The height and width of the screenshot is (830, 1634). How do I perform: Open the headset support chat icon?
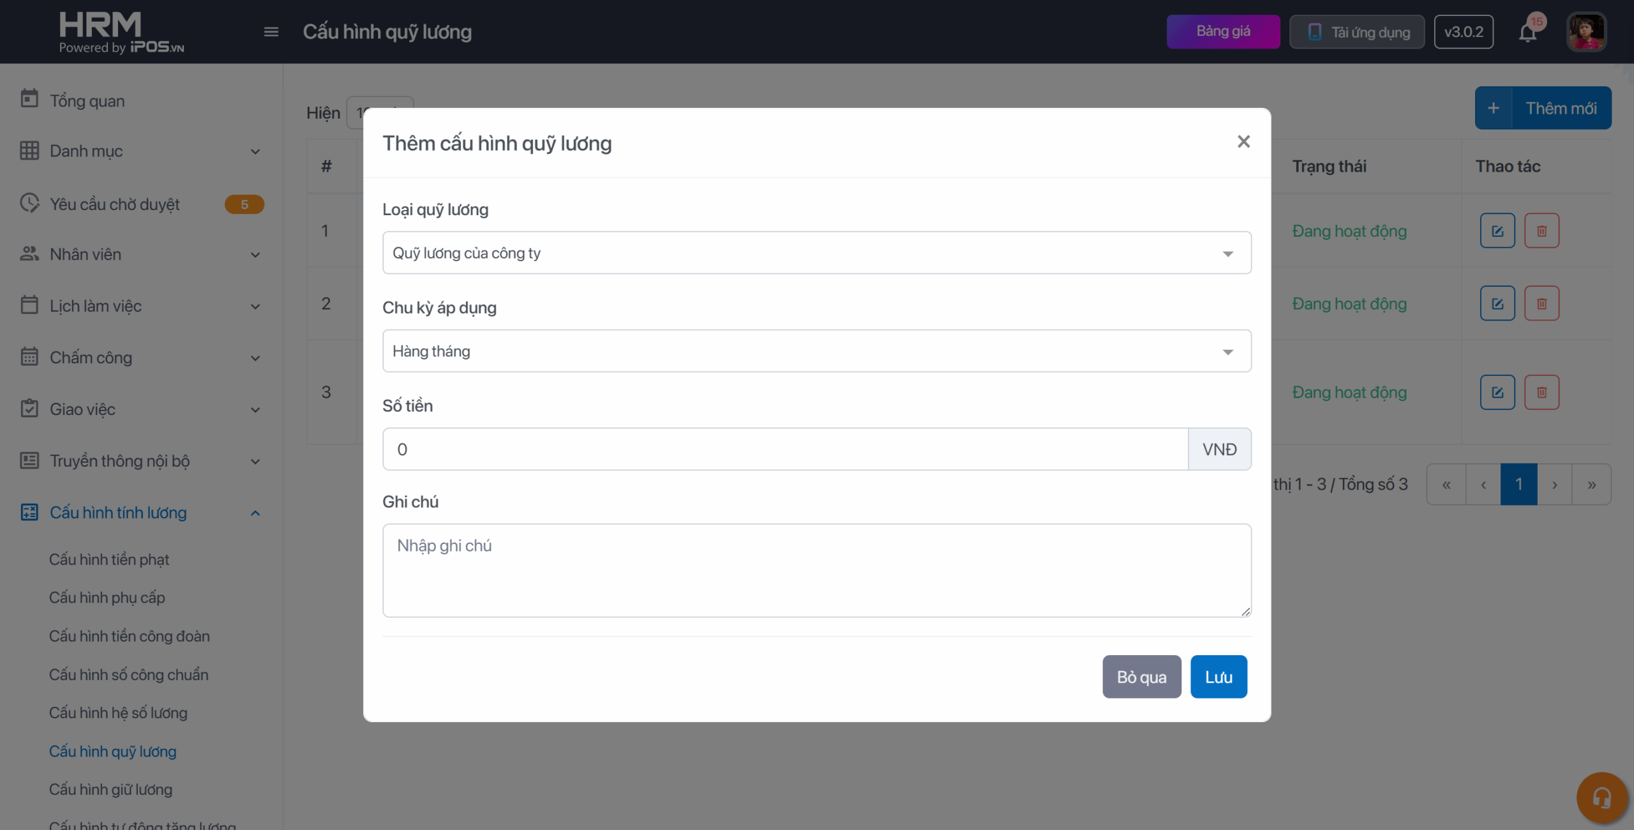click(1601, 797)
